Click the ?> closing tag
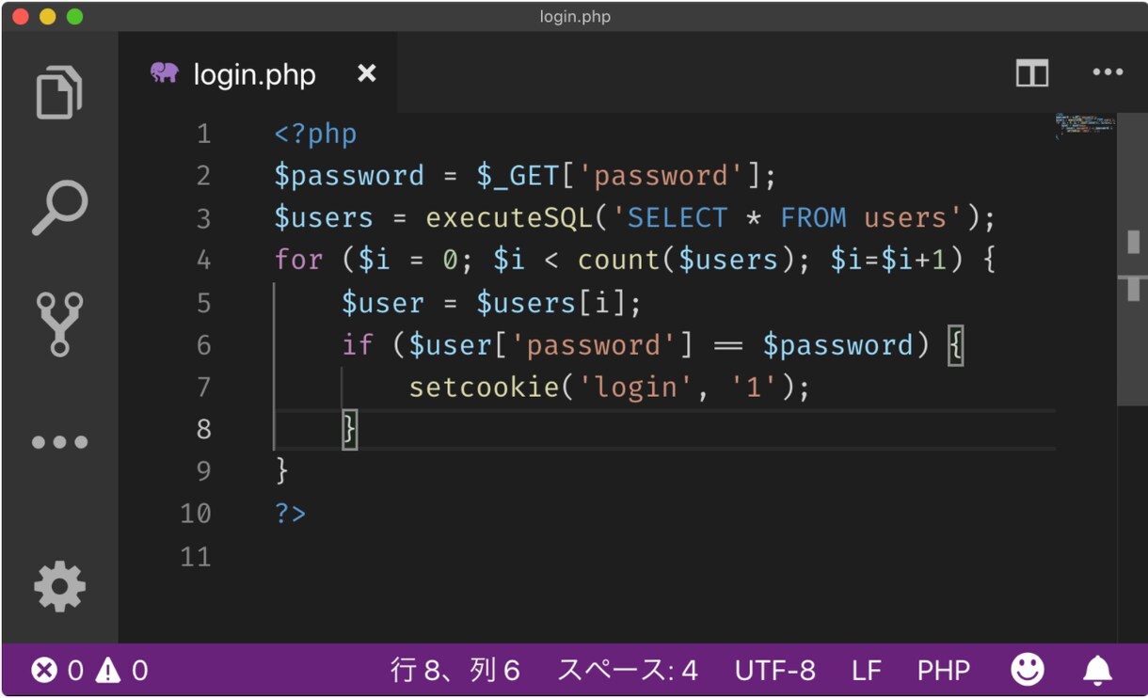This screenshot has height=698, width=1148. coord(290,514)
